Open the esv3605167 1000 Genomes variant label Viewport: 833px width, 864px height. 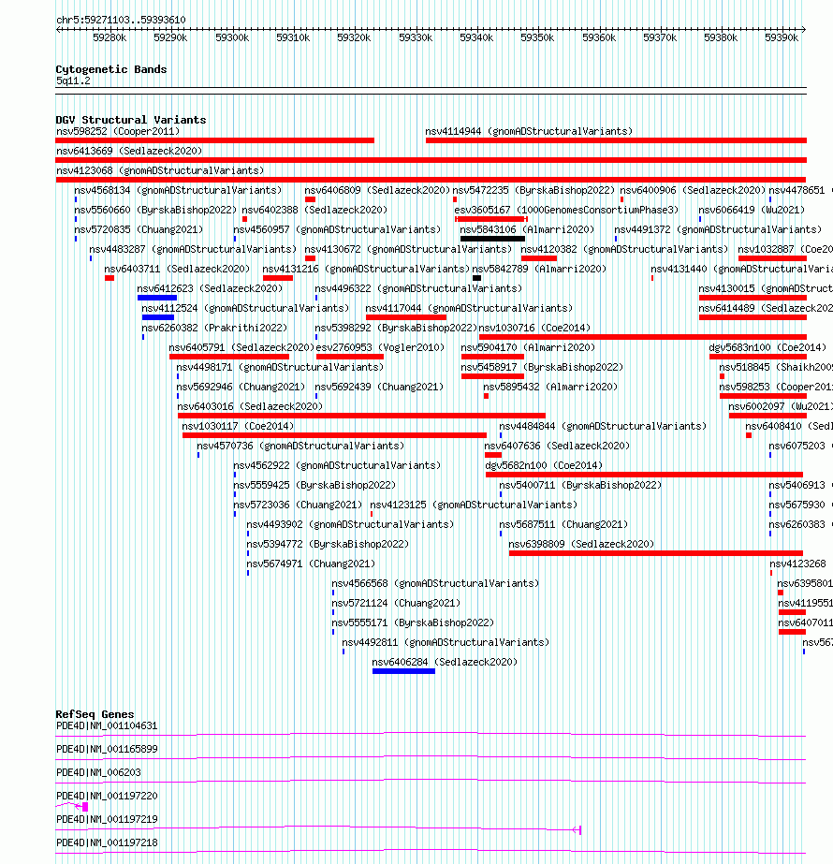566,210
